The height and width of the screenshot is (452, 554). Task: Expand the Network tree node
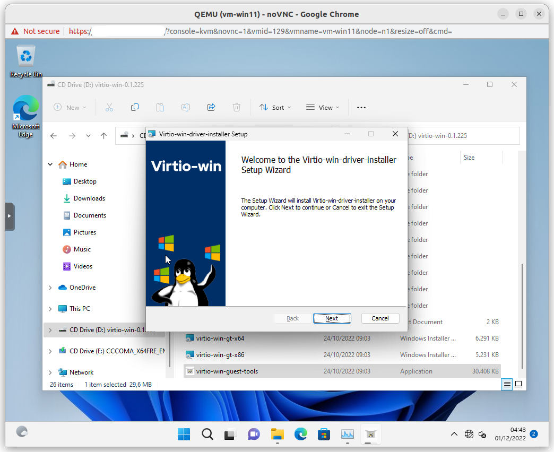point(50,372)
